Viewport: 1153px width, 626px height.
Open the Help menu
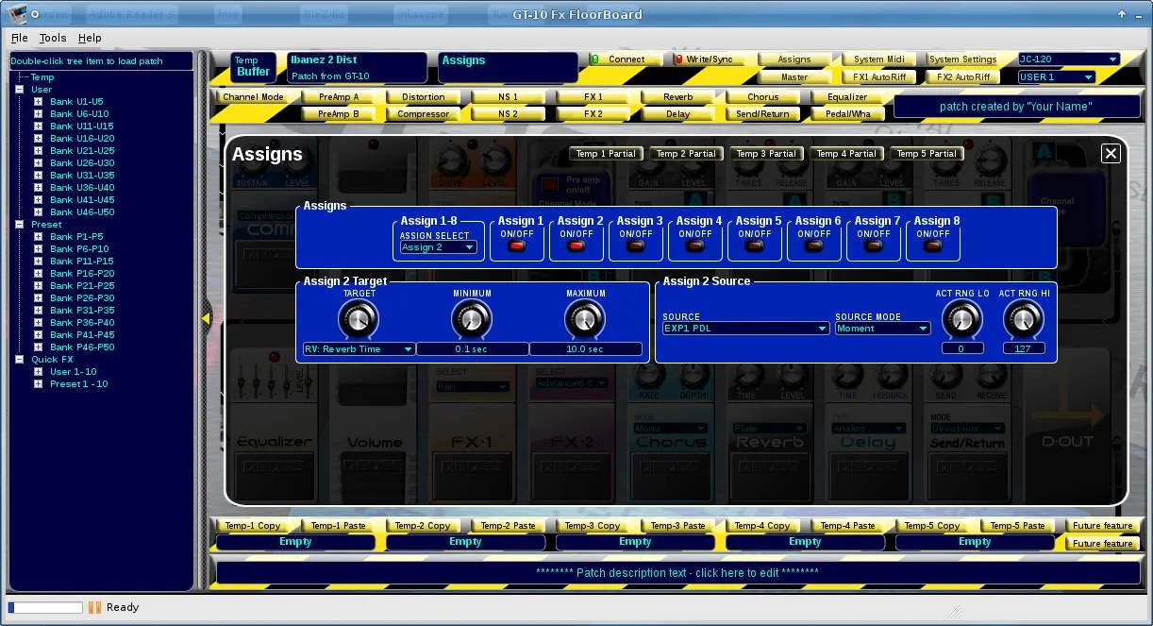[x=90, y=38]
